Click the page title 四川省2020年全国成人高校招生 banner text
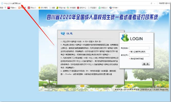Image resolution: width=171 pixels, height=102 pixels. click(x=102, y=17)
